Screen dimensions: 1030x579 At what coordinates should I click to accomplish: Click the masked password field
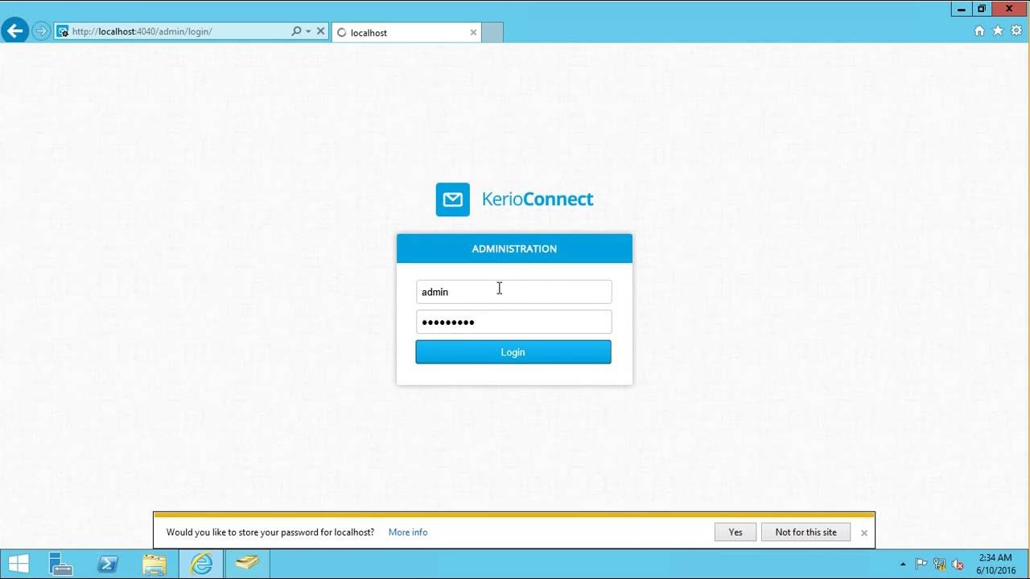click(513, 322)
